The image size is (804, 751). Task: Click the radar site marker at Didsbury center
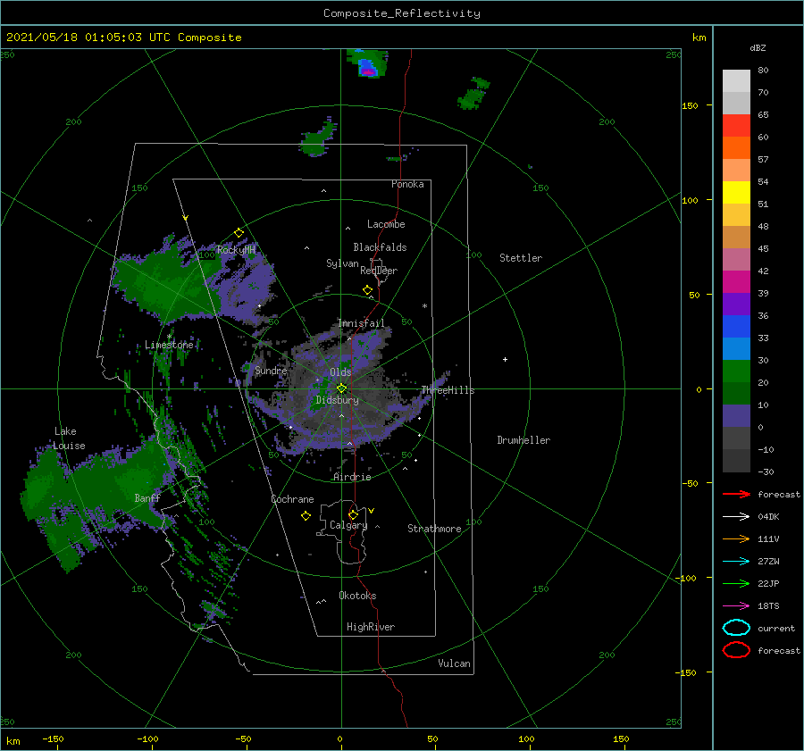click(341, 388)
